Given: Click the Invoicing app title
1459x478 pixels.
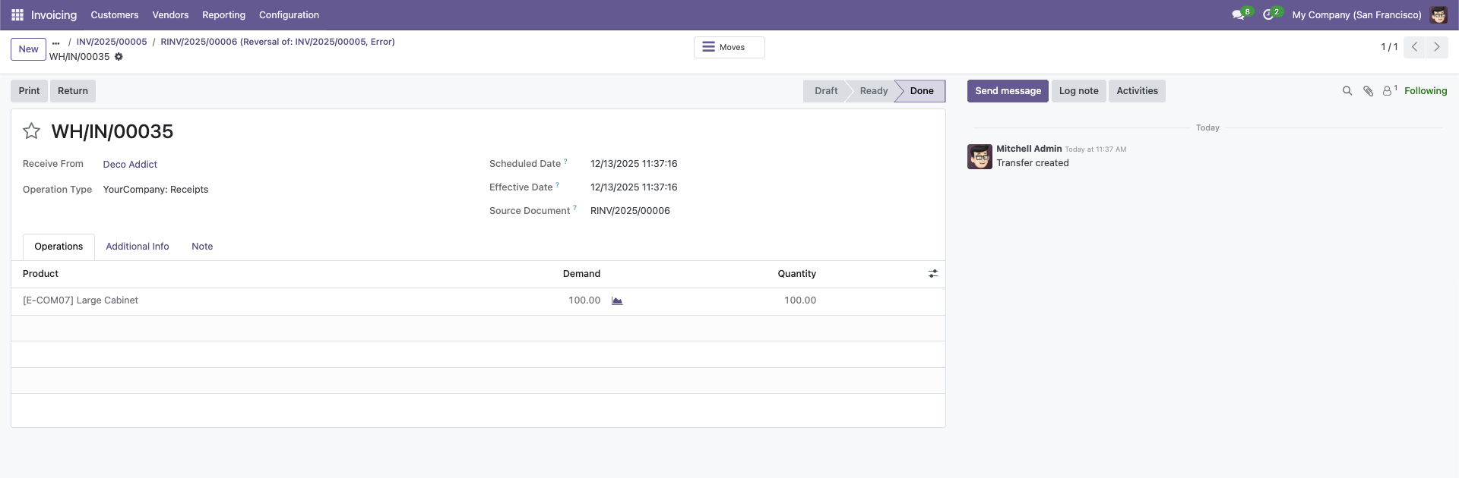Looking at the screenshot, I should [54, 15].
